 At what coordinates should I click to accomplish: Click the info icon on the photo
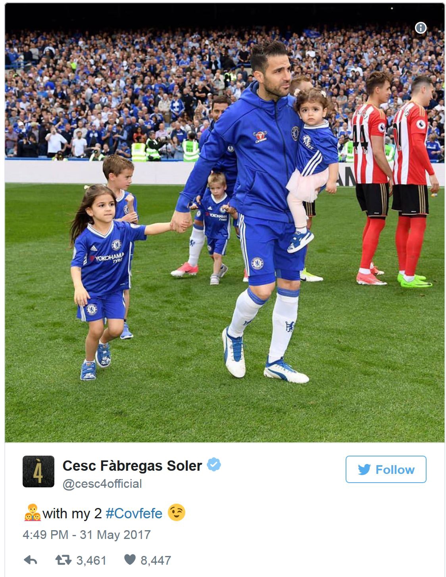tap(421, 28)
